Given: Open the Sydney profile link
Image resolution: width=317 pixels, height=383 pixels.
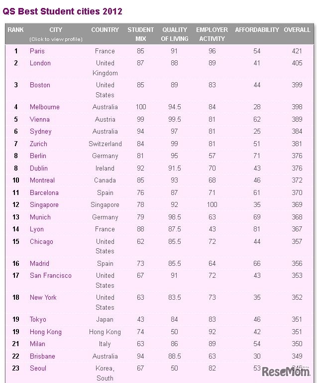Looking at the screenshot, I should (40, 131).
